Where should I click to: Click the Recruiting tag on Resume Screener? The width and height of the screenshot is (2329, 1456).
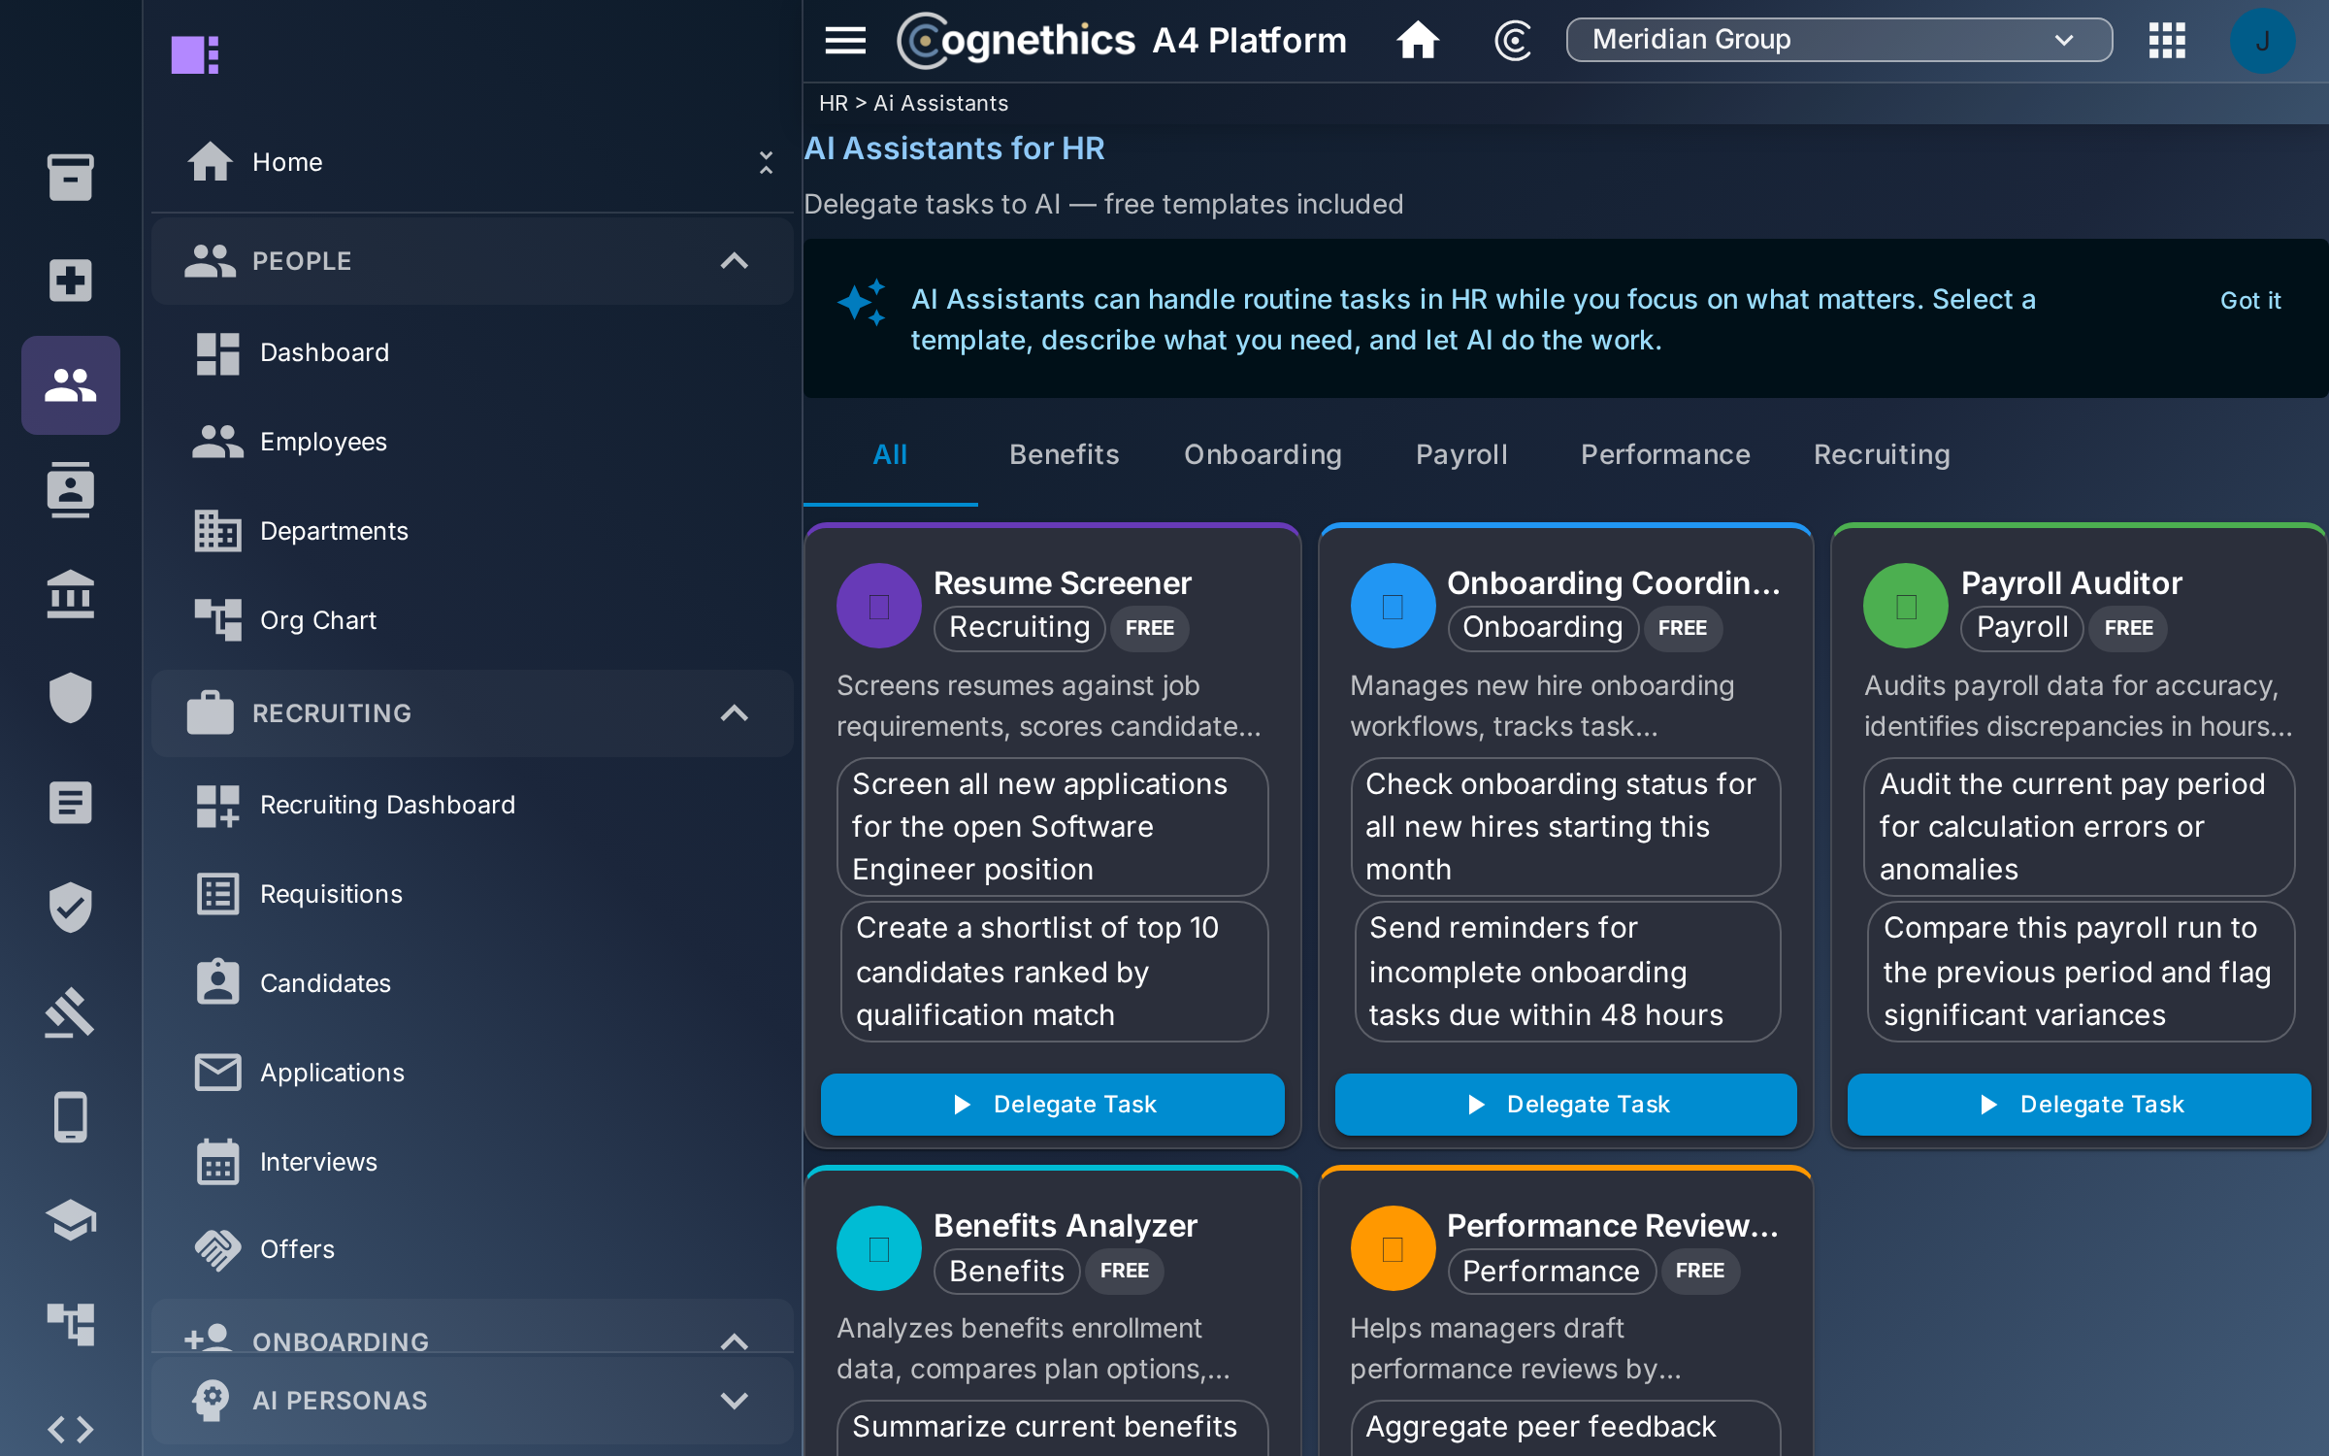pyautogui.click(x=1019, y=628)
